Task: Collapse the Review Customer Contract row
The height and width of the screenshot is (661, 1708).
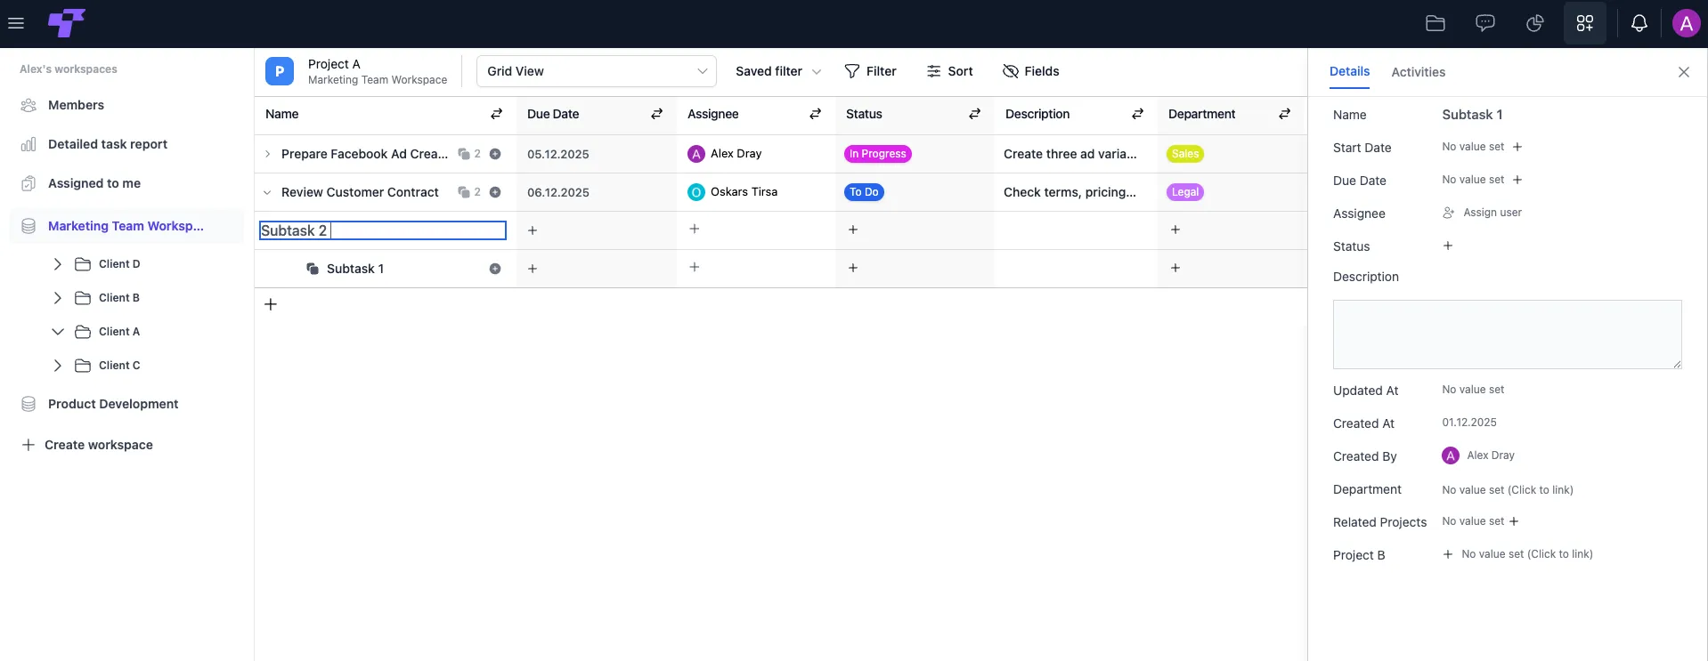Action: pos(267,192)
